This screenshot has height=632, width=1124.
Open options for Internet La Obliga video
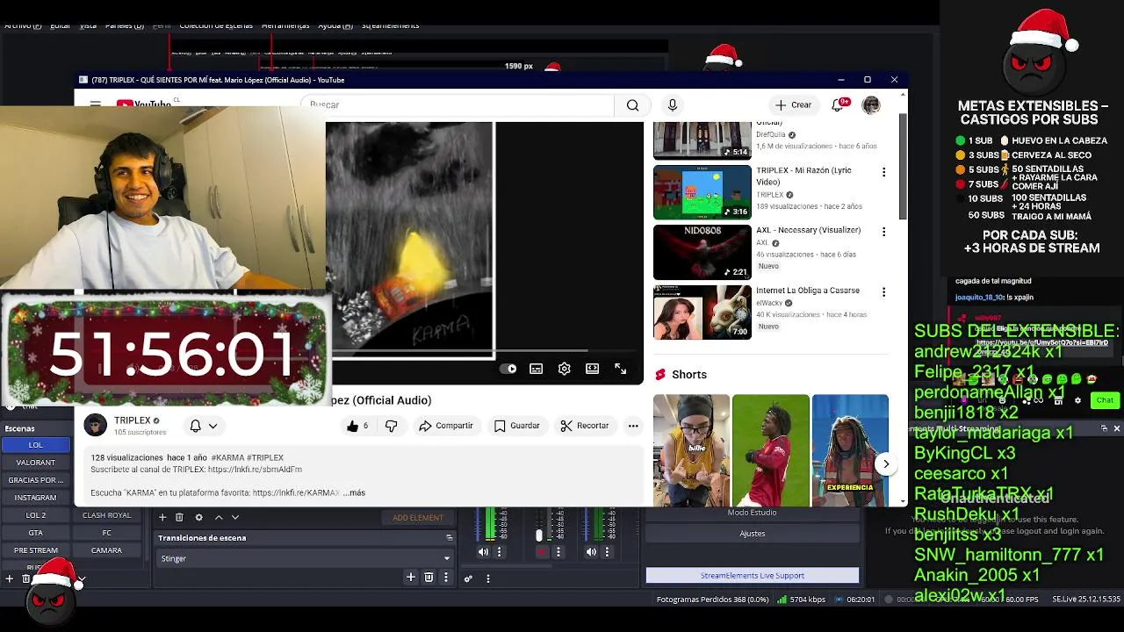tap(883, 292)
